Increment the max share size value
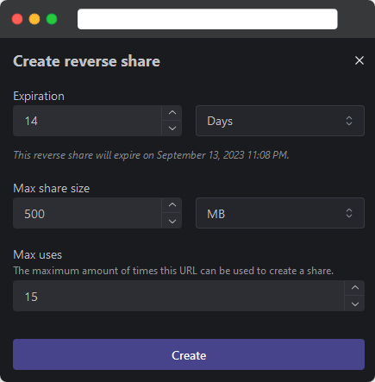 click(172, 205)
